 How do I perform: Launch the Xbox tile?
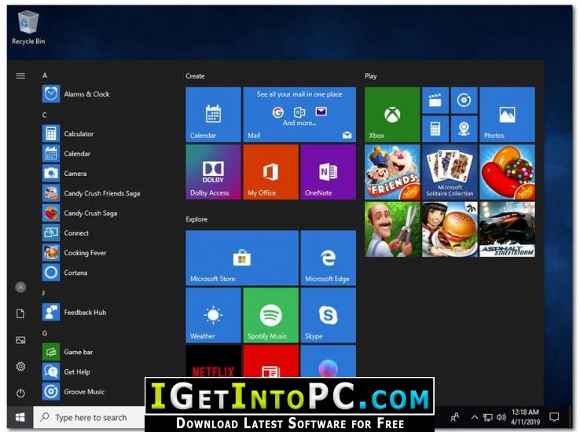pyautogui.click(x=392, y=115)
